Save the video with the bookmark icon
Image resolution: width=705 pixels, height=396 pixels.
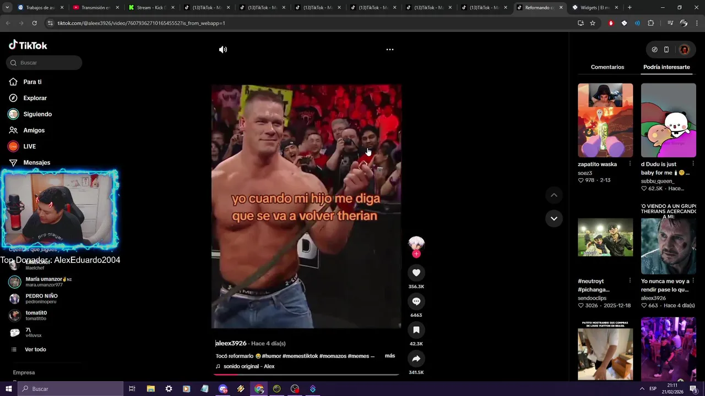coord(416,330)
